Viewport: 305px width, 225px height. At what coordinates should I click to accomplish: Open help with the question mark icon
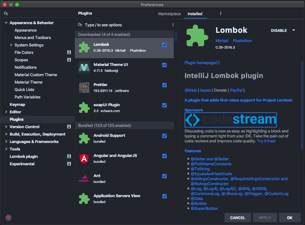pyautogui.click(x=8, y=217)
